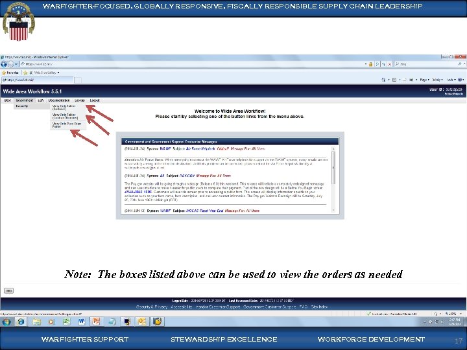Click the Bing search box
The width and height of the screenshot is (467, 350).
(426, 64)
